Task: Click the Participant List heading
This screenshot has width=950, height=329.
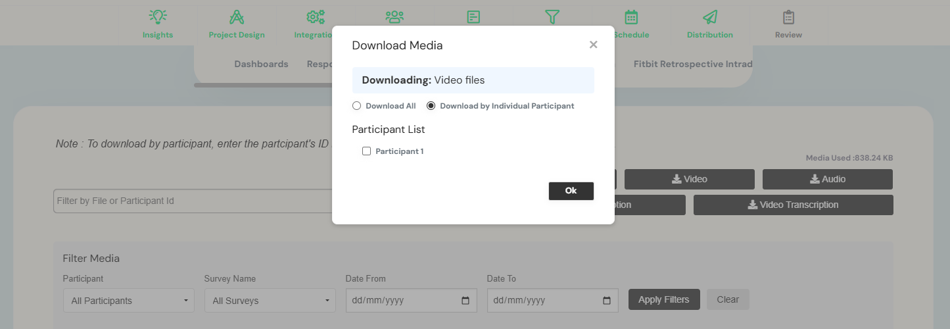Action: pos(389,129)
